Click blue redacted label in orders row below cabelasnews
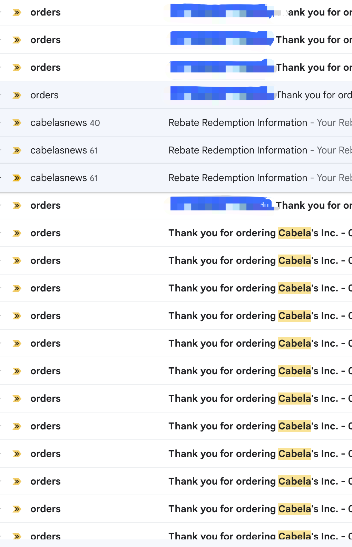Image resolution: width=352 pixels, height=547 pixels. pos(221,204)
